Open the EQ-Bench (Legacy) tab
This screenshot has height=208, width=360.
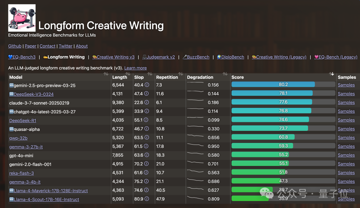click(336, 57)
